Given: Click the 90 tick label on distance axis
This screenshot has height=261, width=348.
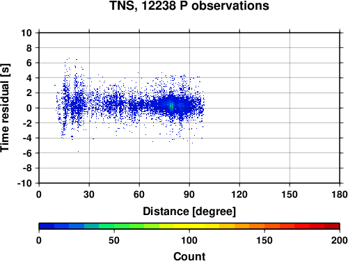Looking at the screenshot, I should pyautogui.click(x=189, y=194).
